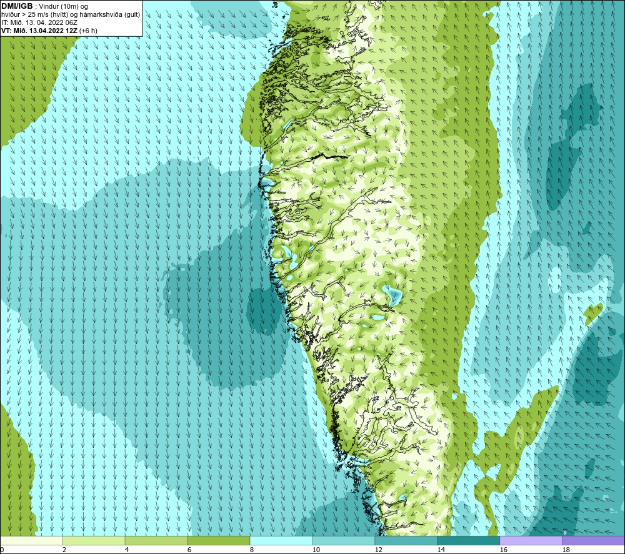Select the 6–8 m/s olive green swatch
625x554 pixels.
pos(218,540)
